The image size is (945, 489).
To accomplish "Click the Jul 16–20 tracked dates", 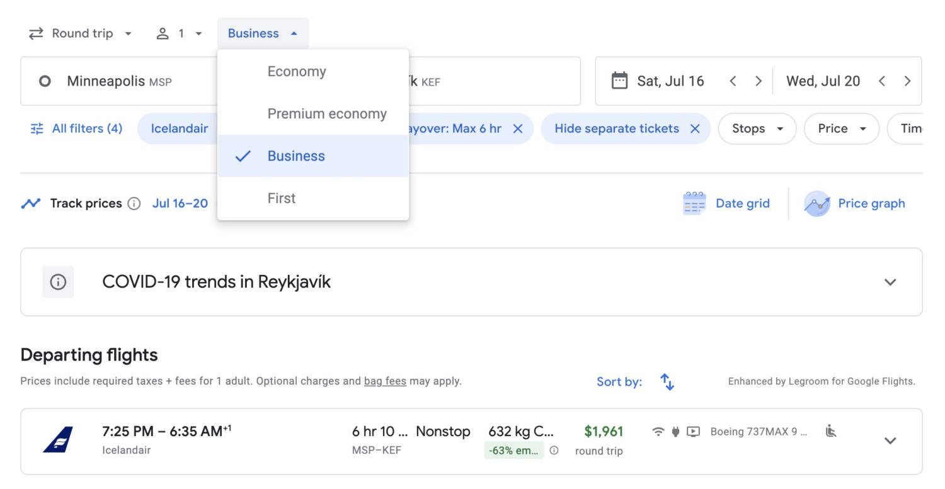I will coord(180,203).
